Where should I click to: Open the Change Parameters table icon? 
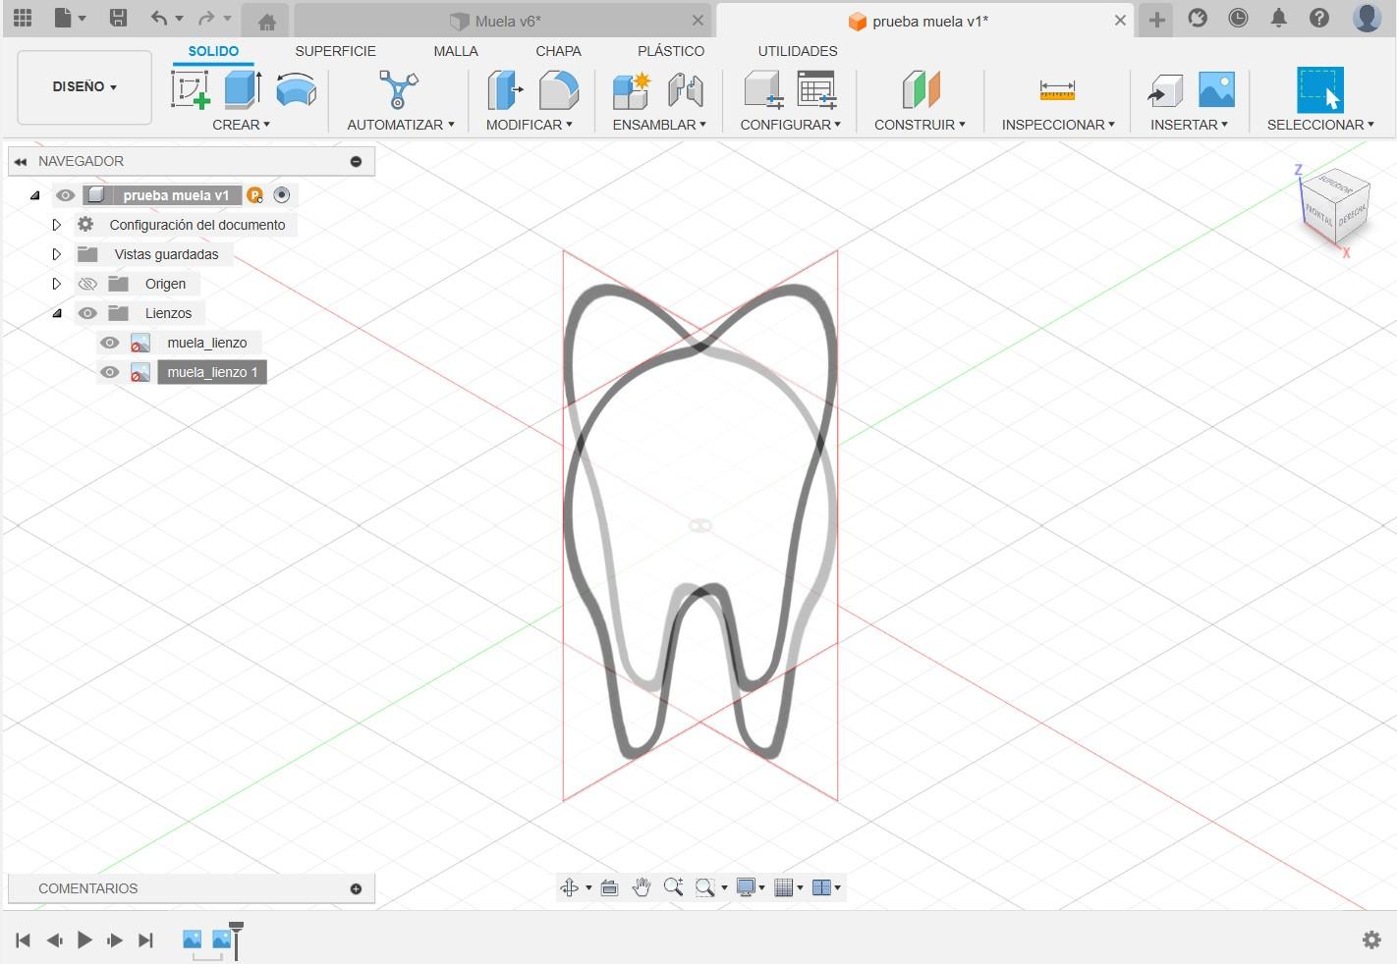tap(816, 89)
